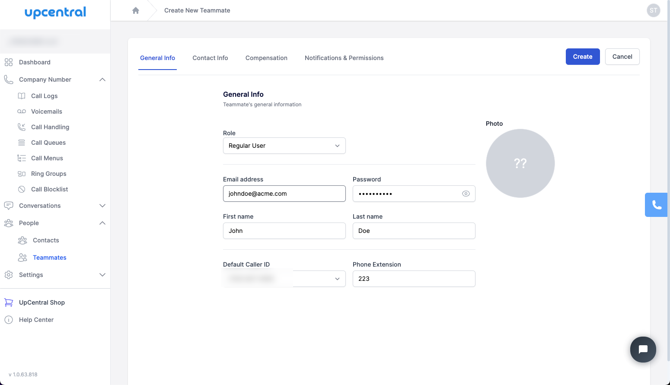The width and height of the screenshot is (670, 385).
Task: Show the password with the eye icon
Action: pos(466,194)
